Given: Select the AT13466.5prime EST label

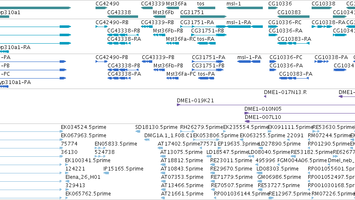Looking at the screenshot, I should [x=182, y=186].
